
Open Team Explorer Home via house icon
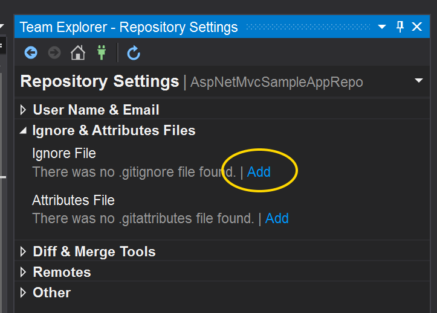[78, 52]
